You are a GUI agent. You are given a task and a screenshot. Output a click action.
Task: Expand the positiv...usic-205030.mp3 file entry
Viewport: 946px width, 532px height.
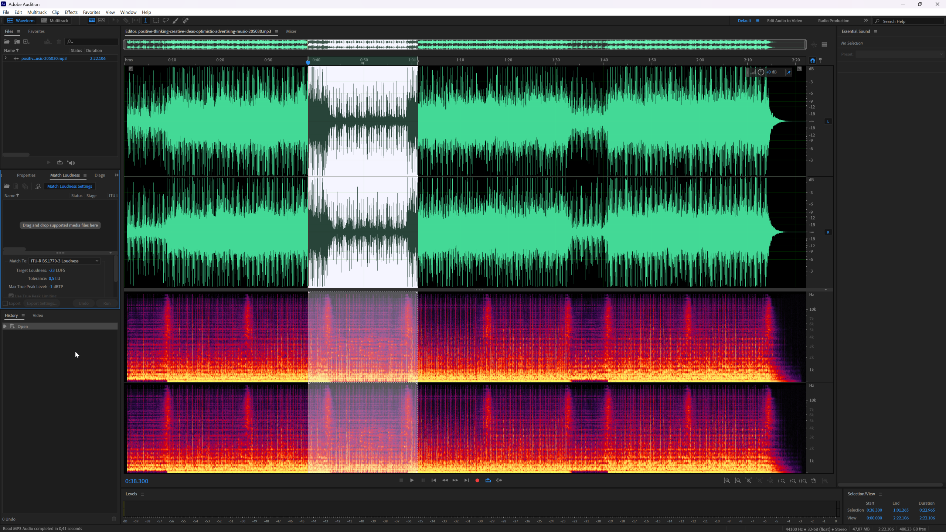pyautogui.click(x=6, y=58)
